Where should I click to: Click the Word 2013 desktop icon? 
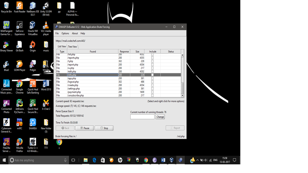(46, 85)
